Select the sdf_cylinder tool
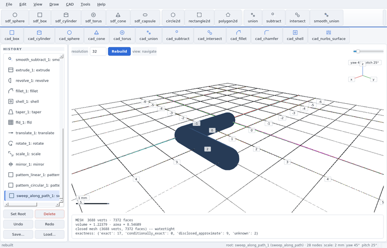This screenshot has width=387, height=248. 66,18
